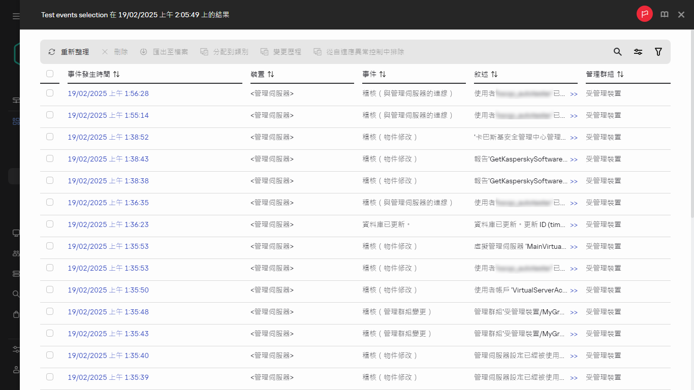Viewport: 694px width, 390px height.
Task: Select checkbox for 上午 1:36:23 event
Action: coord(50,224)
